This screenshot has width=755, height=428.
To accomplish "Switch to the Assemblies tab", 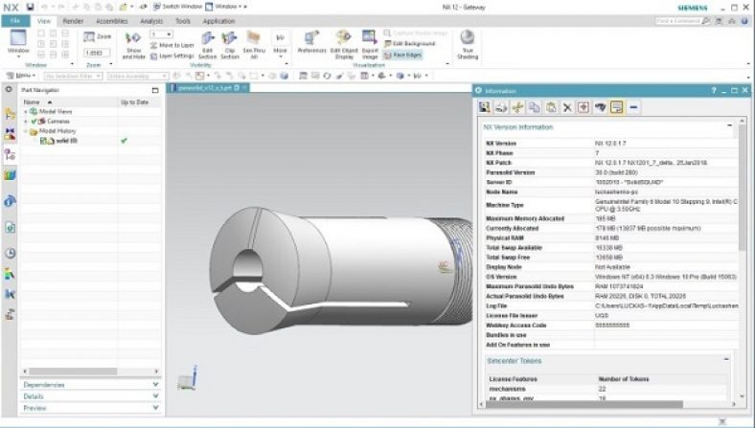I will coord(112,21).
